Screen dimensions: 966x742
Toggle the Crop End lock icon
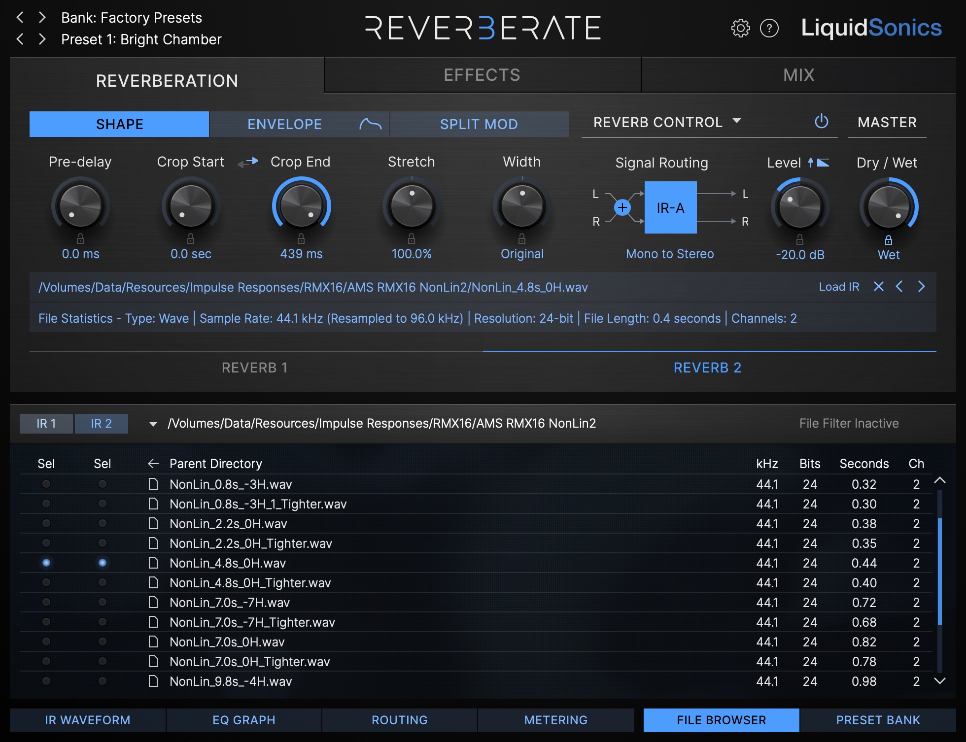[x=301, y=239]
